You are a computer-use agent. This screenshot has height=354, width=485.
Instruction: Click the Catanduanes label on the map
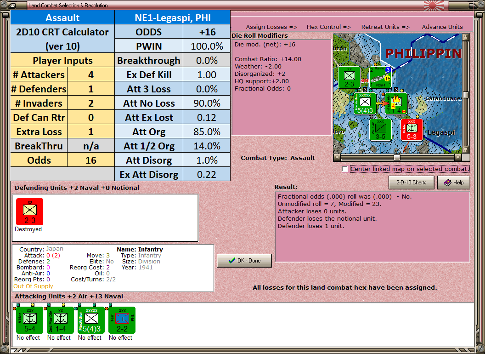[x=444, y=98]
